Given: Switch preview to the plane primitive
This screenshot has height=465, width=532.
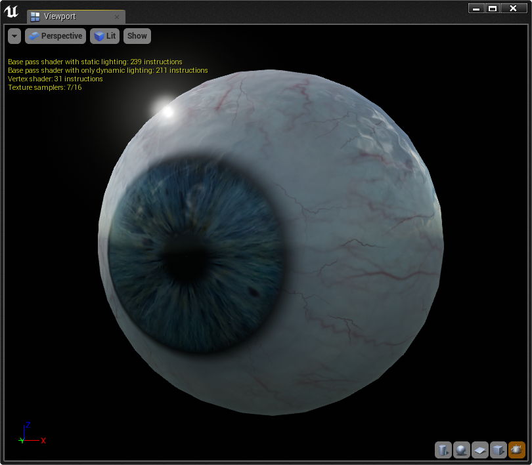Looking at the screenshot, I should 480,449.
